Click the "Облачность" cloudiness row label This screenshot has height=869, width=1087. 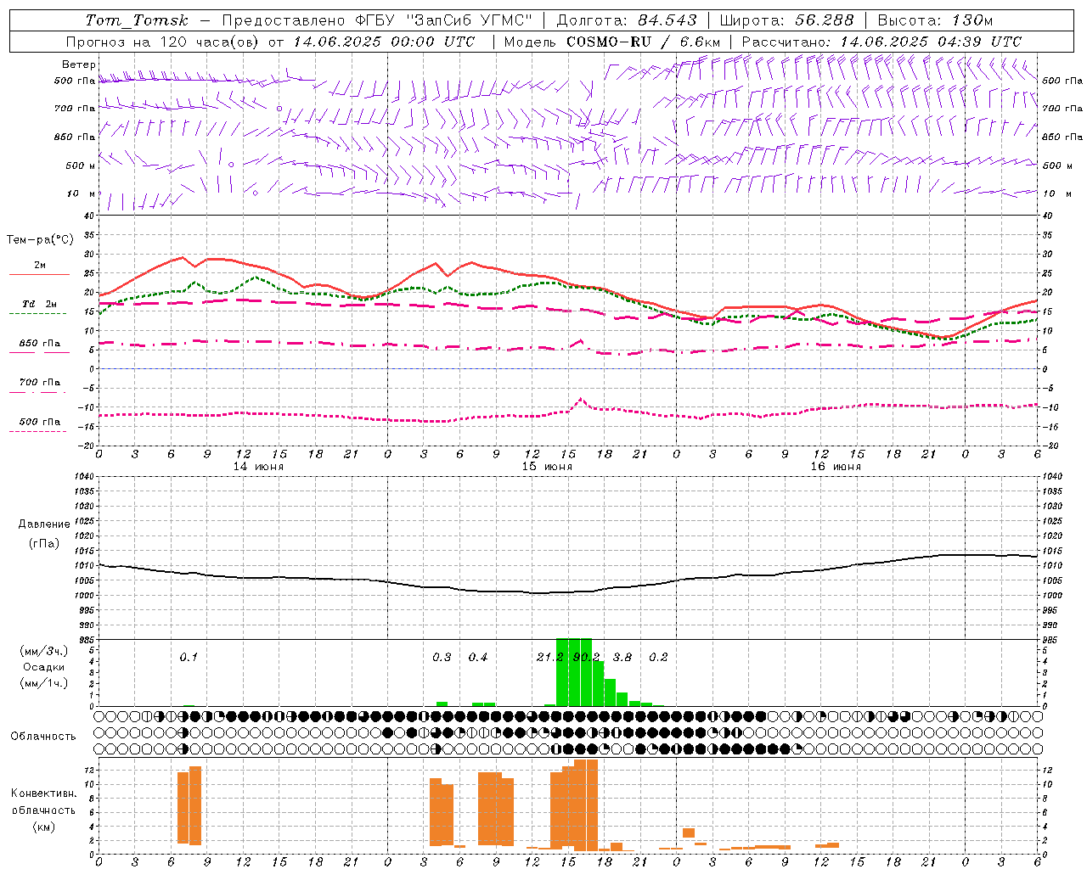43,737
